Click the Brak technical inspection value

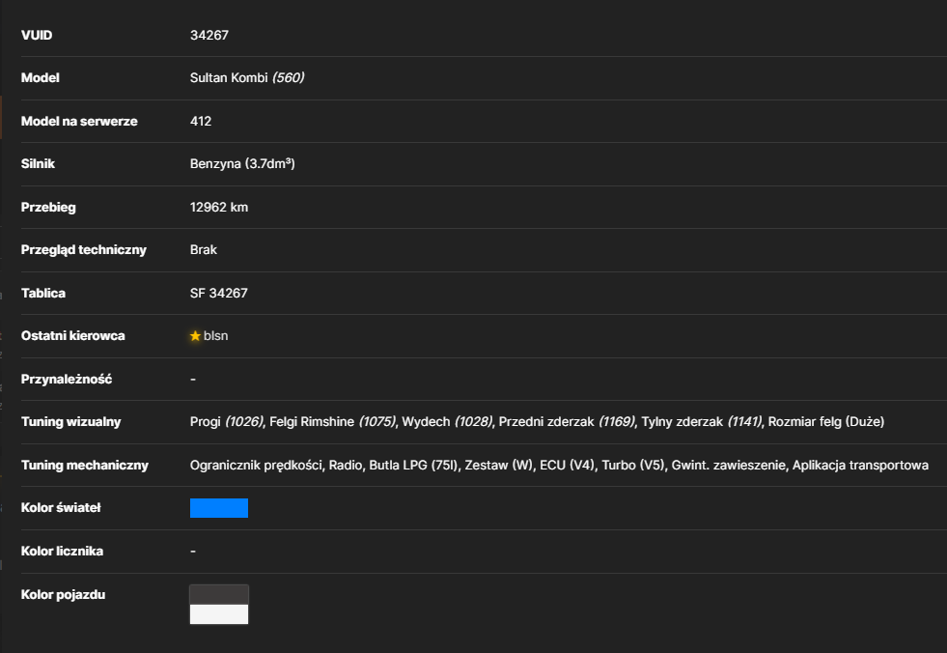click(x=203, y=250)
